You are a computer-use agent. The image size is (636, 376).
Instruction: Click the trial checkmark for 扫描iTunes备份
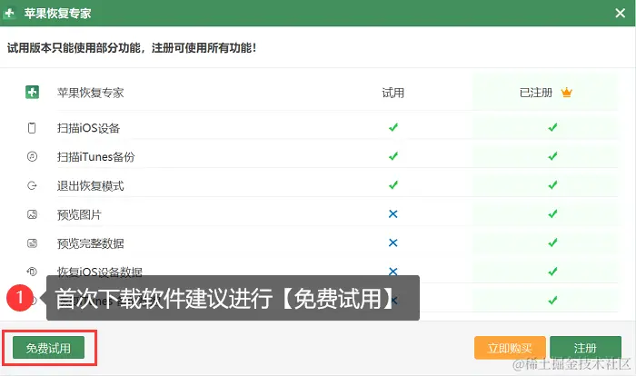click(393, 156)
